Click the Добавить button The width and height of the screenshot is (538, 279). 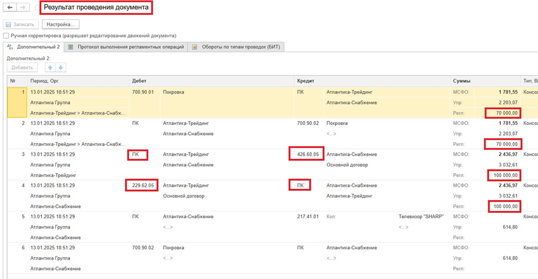[x=22, y=68]
